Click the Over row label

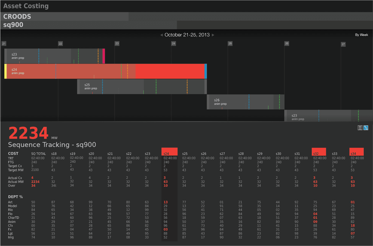tap(12, 186)
